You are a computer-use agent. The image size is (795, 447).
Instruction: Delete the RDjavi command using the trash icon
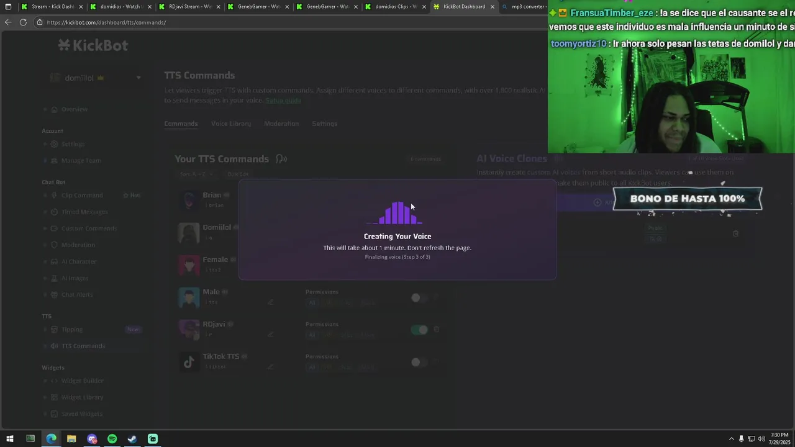[437, 330]
